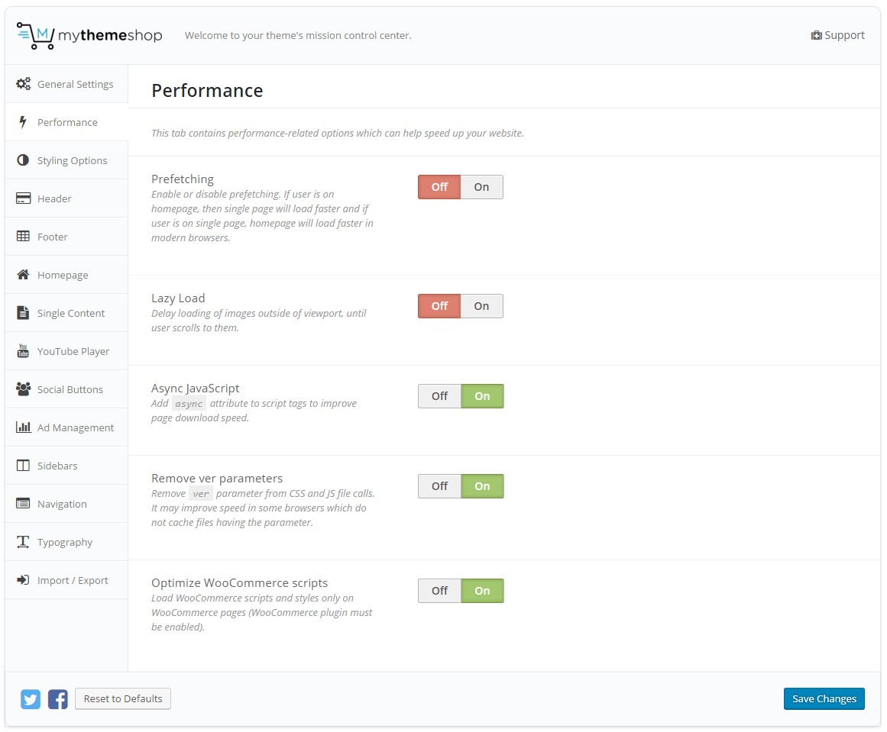Viewport: 887px width, 732px height.
Task: Click the Ad Management bar chart icon
Action: pyautogui.click(x=23, y=427)
